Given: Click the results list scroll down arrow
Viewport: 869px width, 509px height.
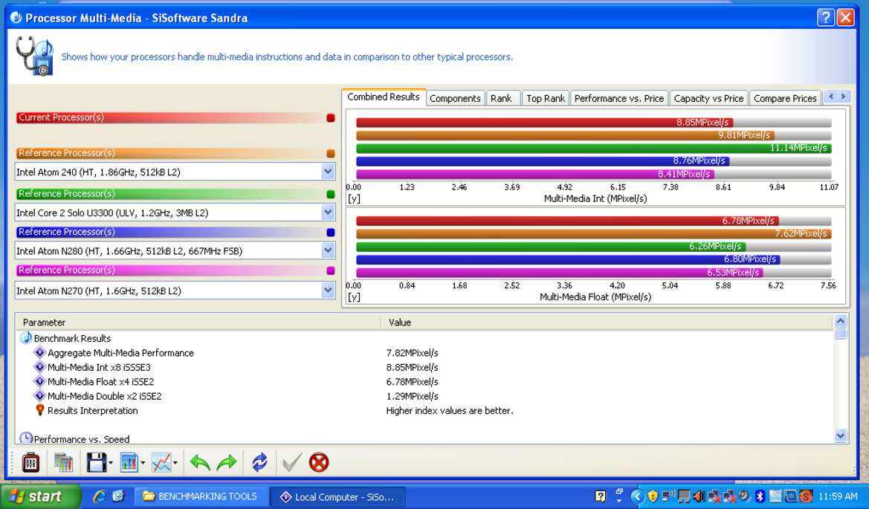Looking at the screenshot, I should pos(840,436).
